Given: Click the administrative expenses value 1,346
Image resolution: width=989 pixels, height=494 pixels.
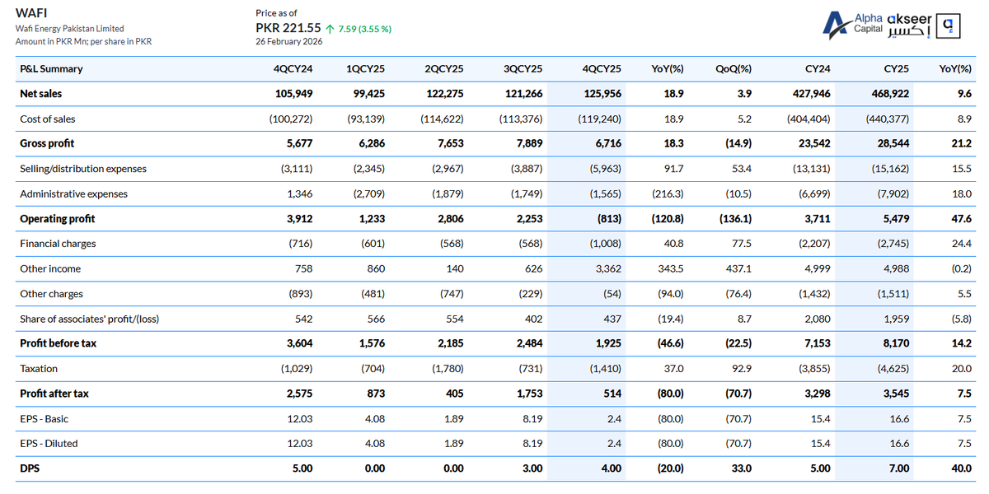Looking at the screenshot, I should point(299,194).
